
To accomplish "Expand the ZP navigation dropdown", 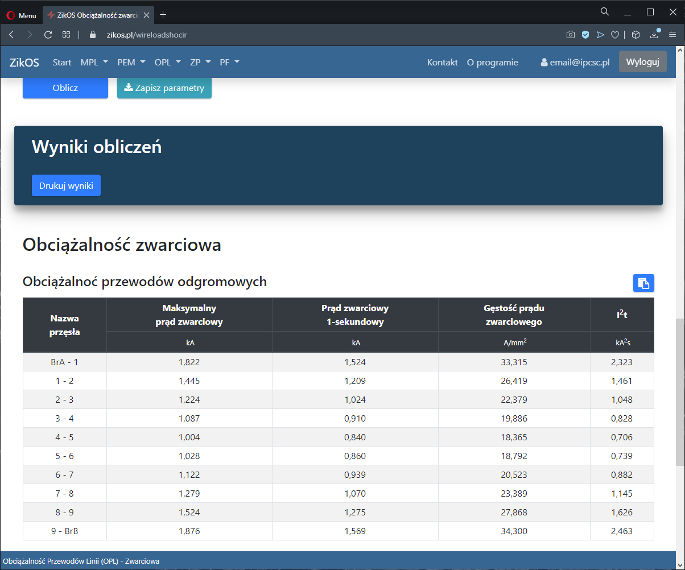I will (200, 62).
